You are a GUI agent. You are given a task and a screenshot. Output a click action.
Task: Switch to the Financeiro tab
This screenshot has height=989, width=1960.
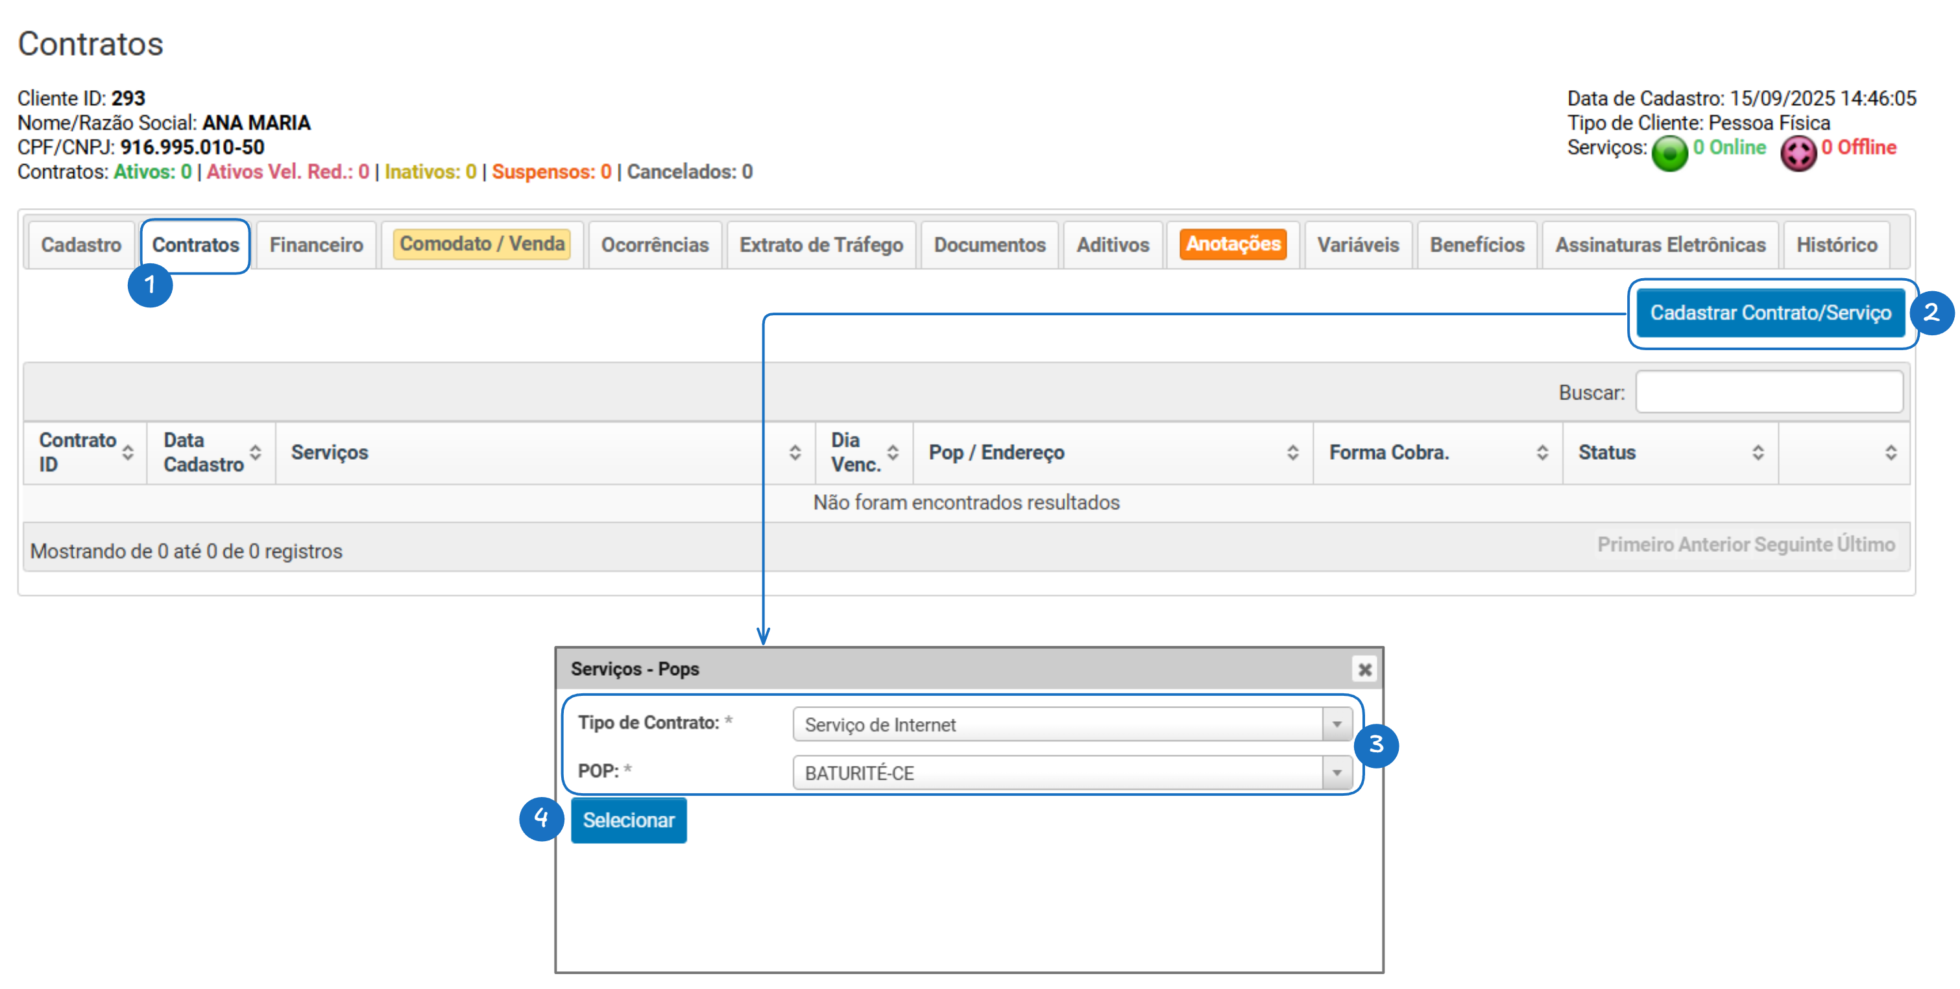click(316, 245)
